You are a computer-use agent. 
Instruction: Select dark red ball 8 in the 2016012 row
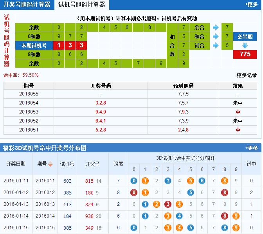coord(225,193)
